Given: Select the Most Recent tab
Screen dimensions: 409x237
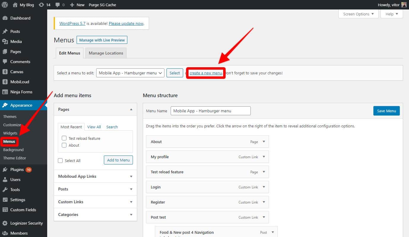Looking at the screenshot, I should pyautogui.click(x=71, y=127).
